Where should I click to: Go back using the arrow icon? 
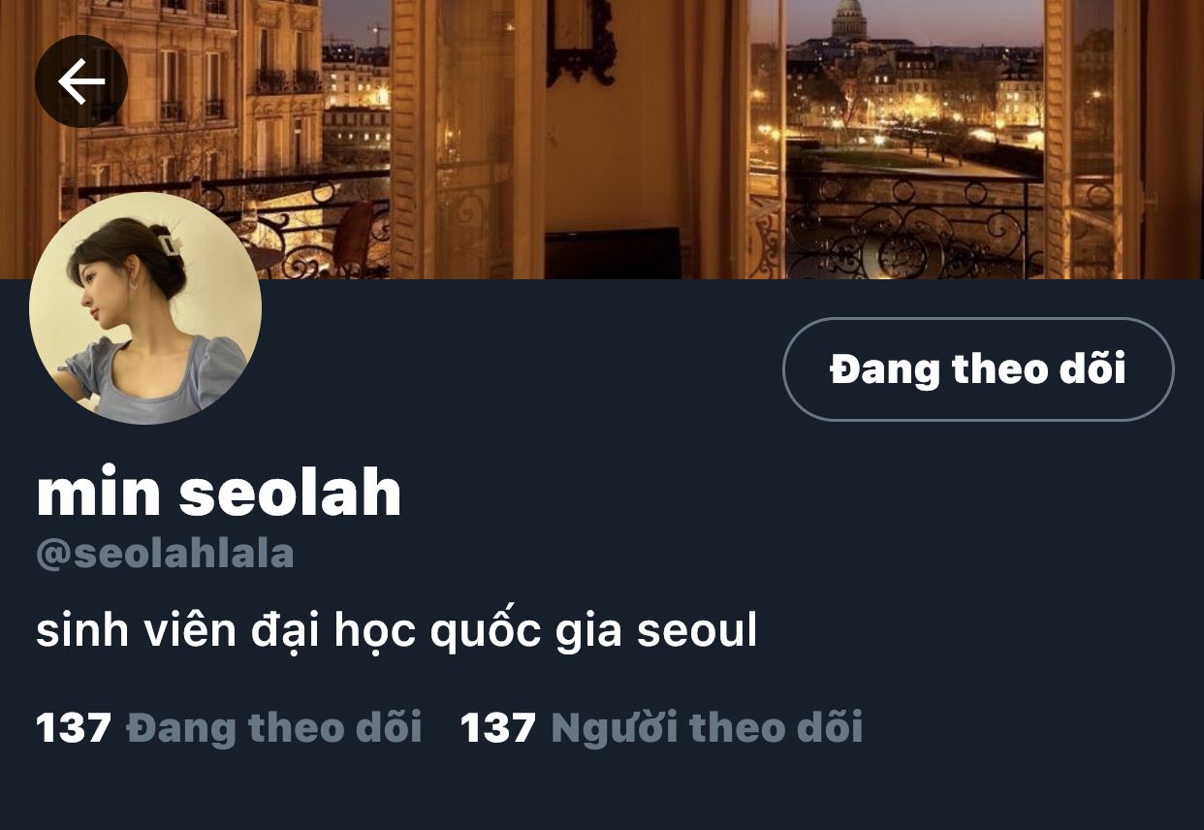pyautogui.click(x=81, y=82)
